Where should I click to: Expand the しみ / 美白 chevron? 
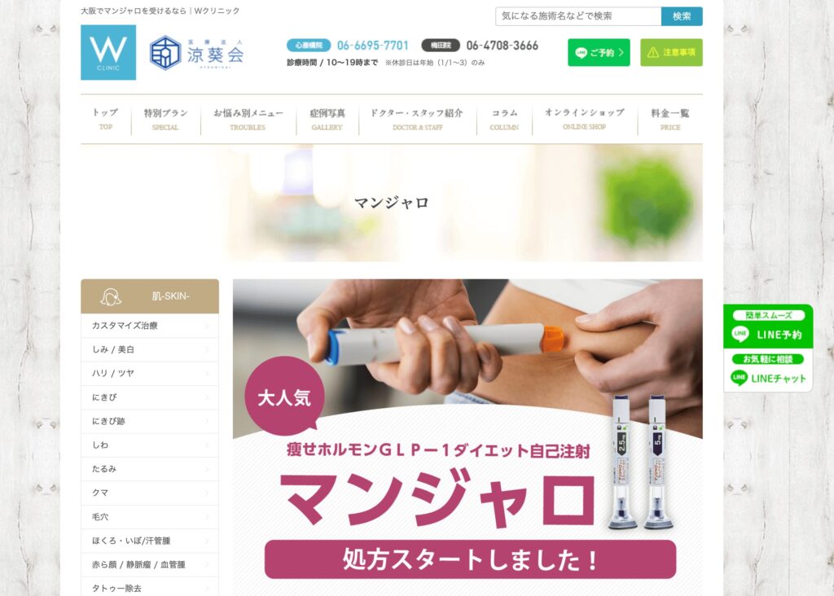(x=207, y=350)
